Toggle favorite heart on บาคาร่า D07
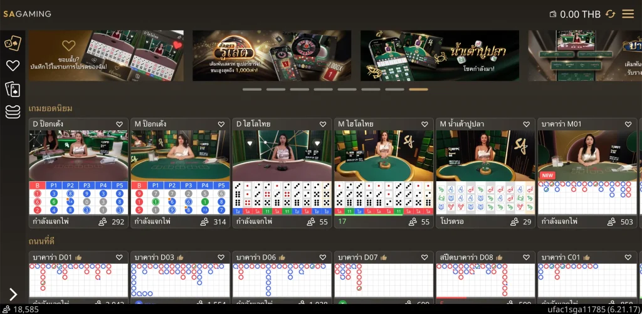The image size is (642, 314). pyautogui.click(x=424, y=258)
